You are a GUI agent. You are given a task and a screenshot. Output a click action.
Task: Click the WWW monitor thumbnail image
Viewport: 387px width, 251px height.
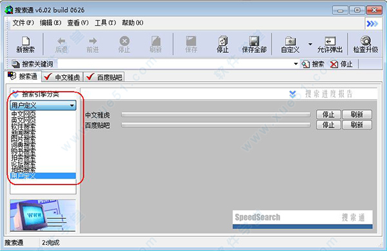click(x=43, y=216)
